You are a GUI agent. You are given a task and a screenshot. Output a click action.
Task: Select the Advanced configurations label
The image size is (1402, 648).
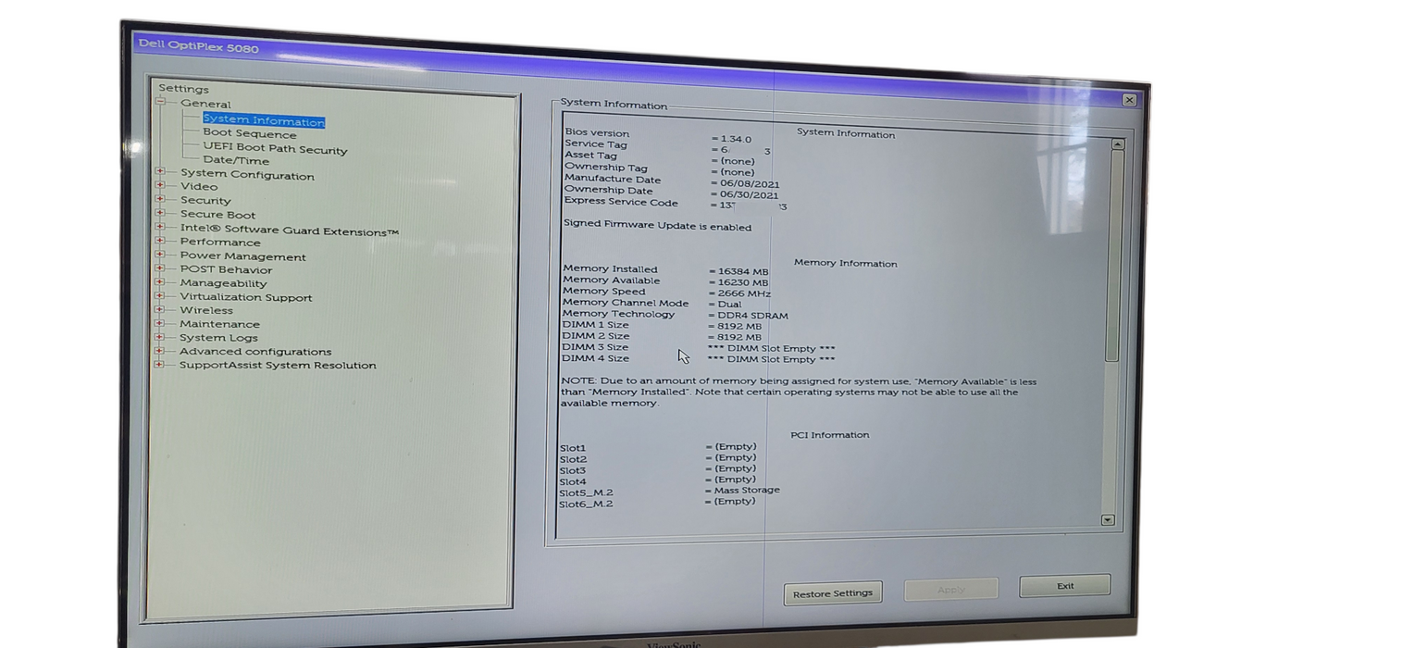[255, 352]
